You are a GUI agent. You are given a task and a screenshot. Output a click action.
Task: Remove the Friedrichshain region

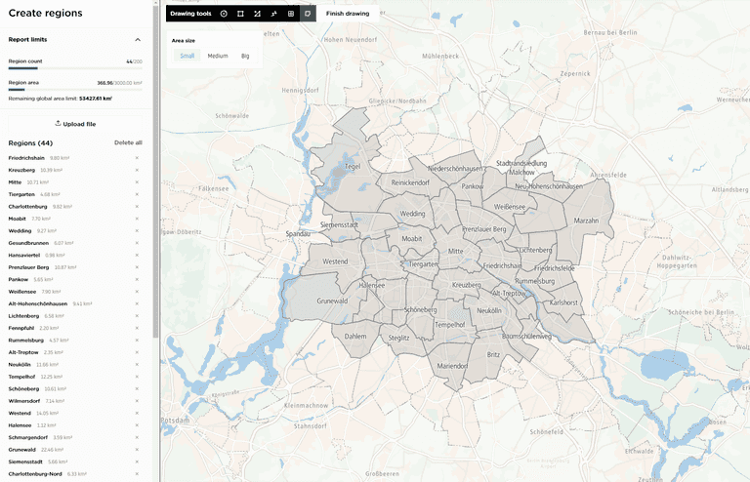click(137, 158)
